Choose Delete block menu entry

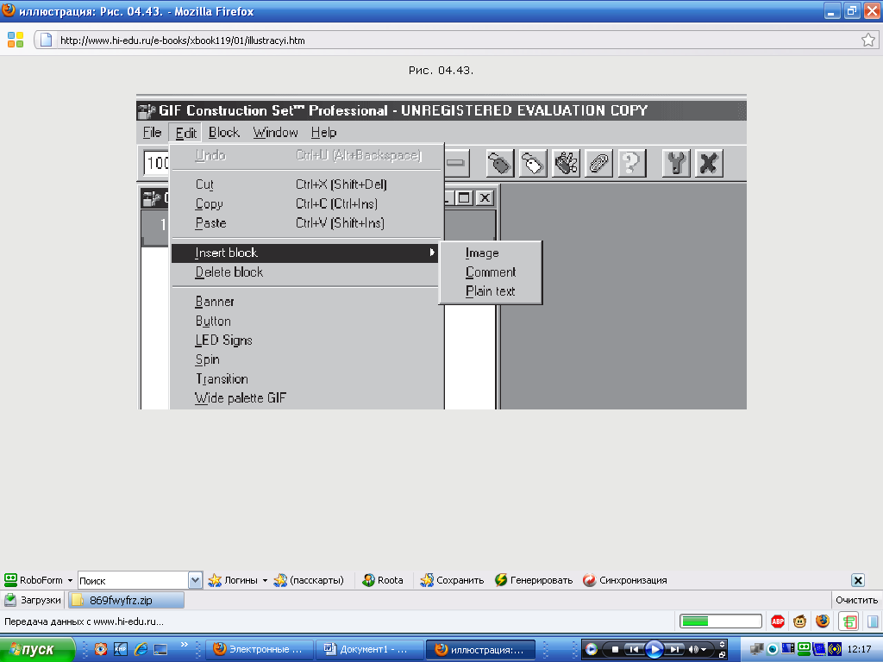pyautogui.click(x=304, y=272)
